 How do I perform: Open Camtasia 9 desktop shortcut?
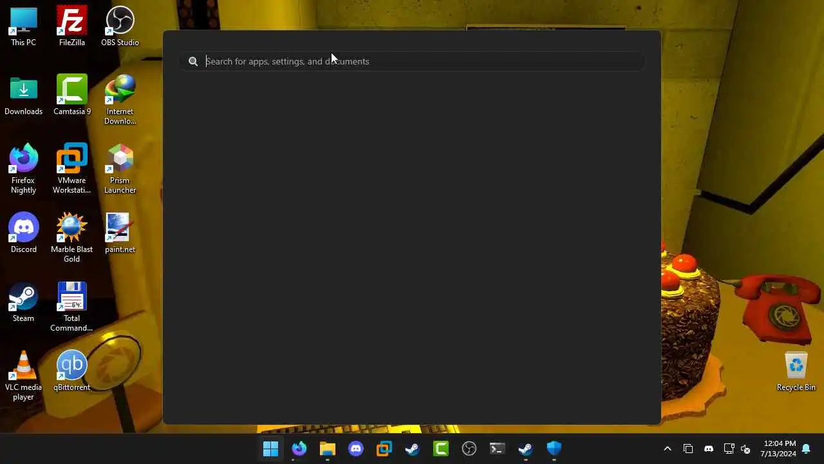click(x=71, y=96)
